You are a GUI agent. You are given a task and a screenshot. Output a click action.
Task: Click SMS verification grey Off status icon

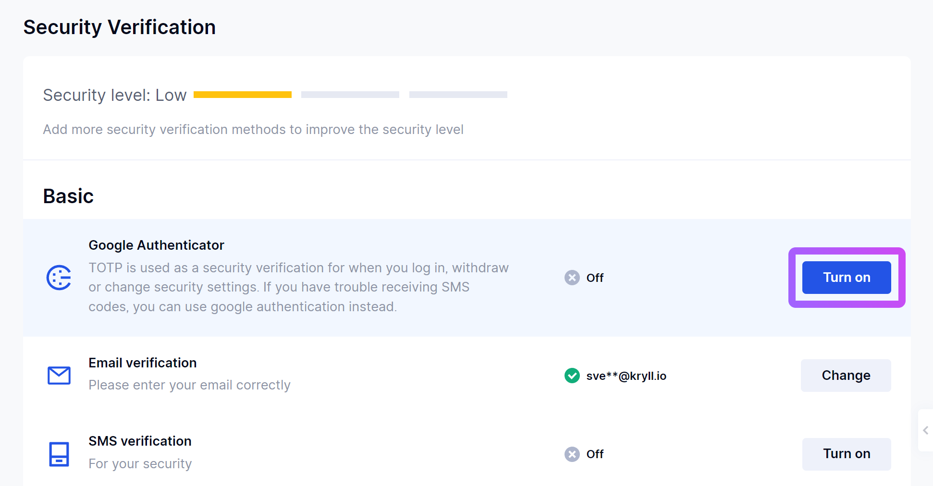point(572,454)
